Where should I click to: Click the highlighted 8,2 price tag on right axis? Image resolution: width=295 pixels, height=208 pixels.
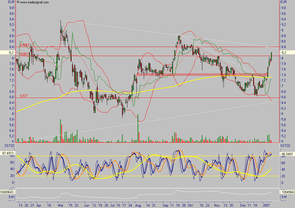(x=287, y=52)
